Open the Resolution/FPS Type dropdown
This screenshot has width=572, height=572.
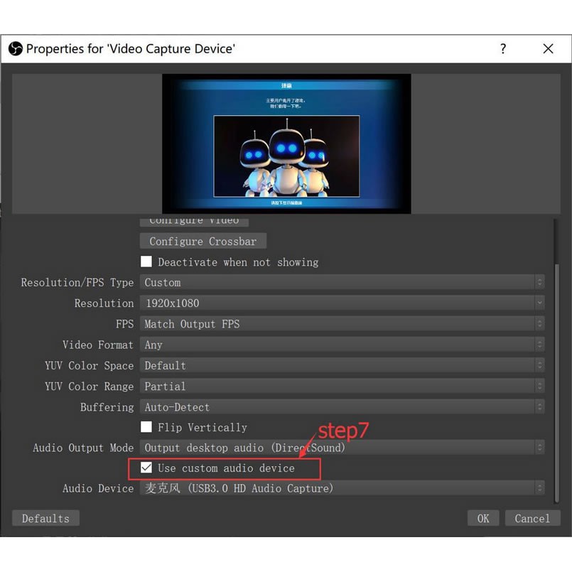tap(342, 283)
